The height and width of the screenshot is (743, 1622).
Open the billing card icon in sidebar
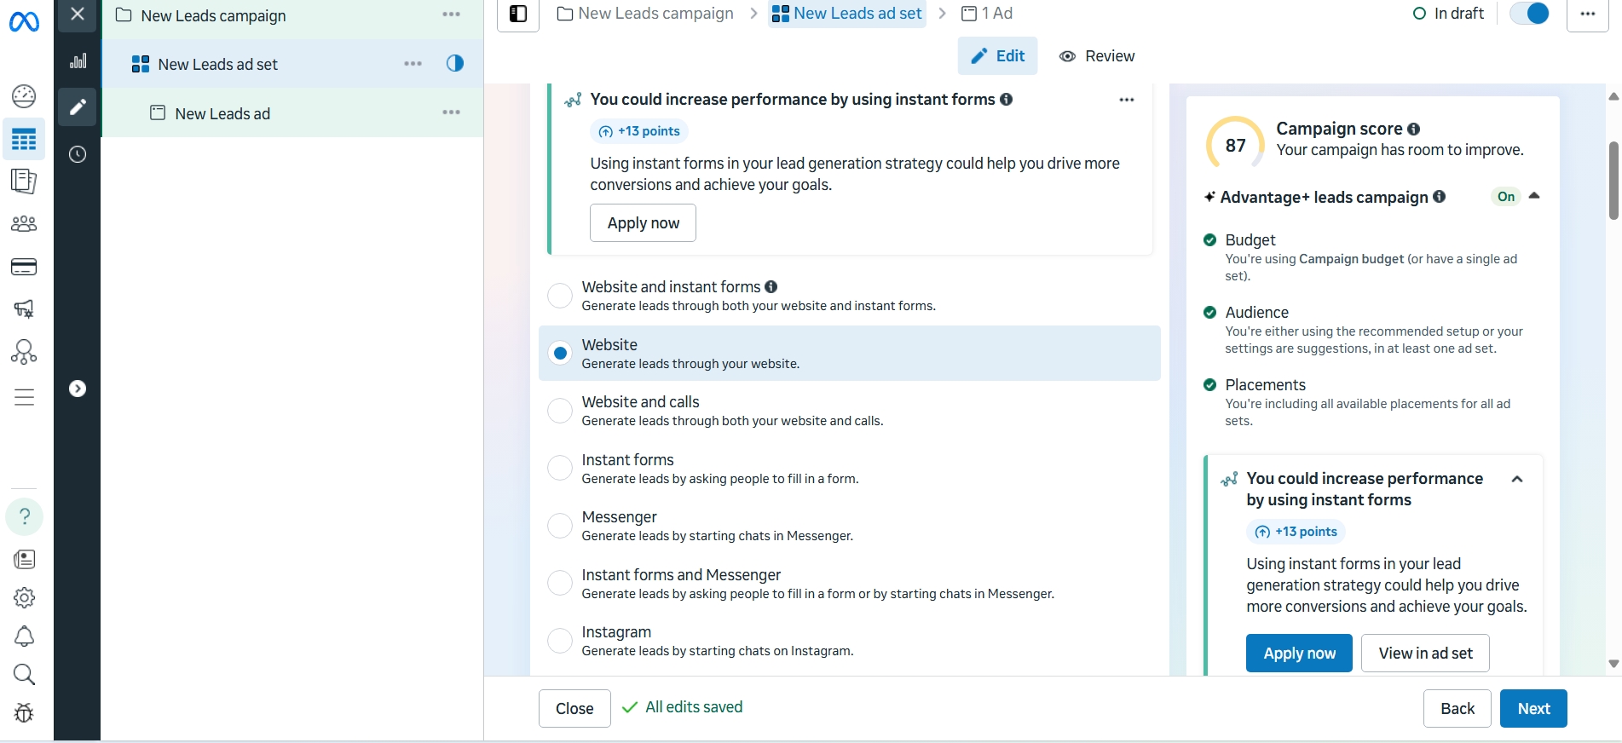pos(24,268)
